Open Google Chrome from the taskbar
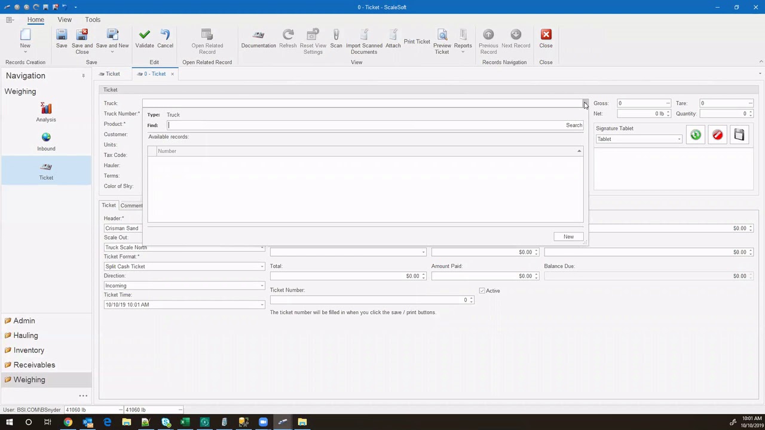This screenshot has width=765, height=430. 68,422
